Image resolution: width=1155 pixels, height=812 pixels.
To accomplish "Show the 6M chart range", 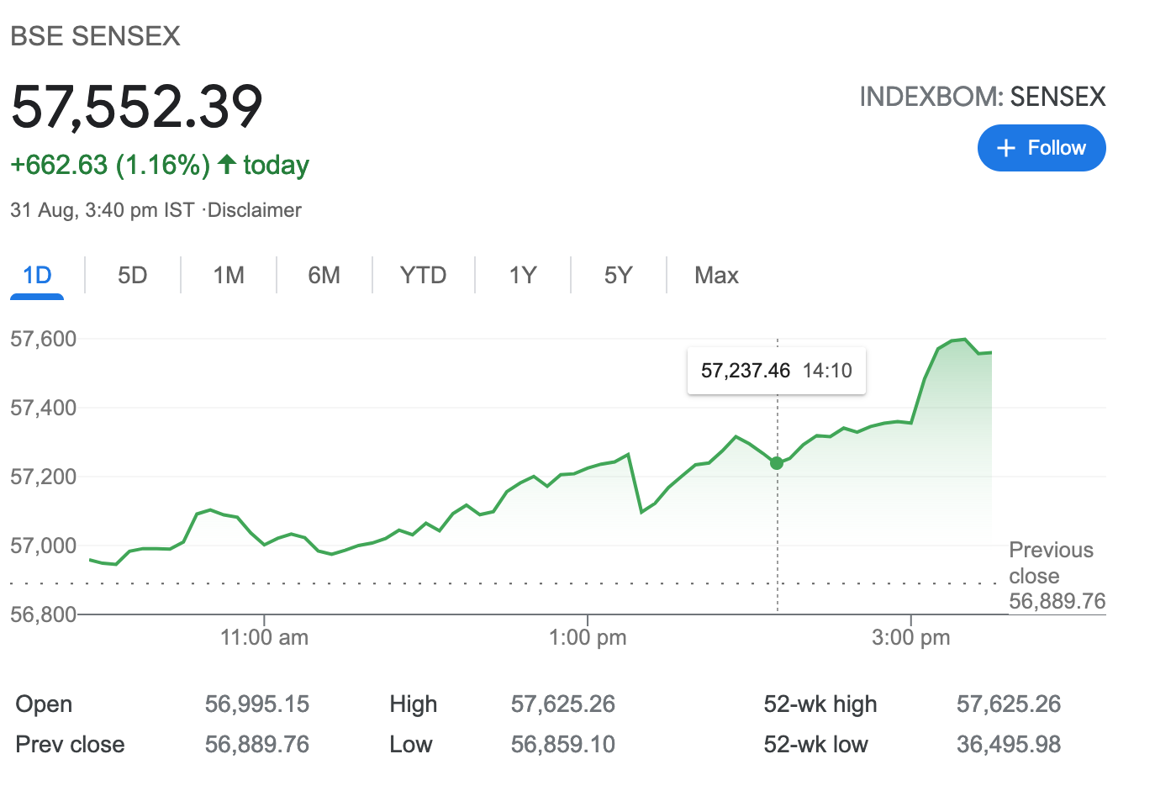I will [x=324, y=276].
